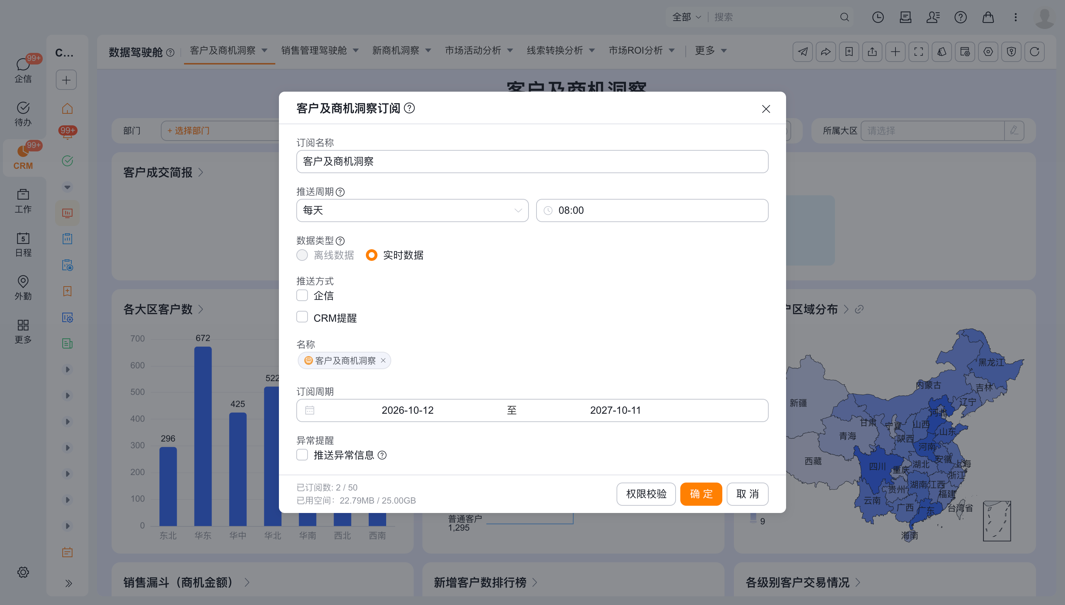Screen dimensions: 1065x605
Task: Click the orange 确定 button
Action: [701, 494]
